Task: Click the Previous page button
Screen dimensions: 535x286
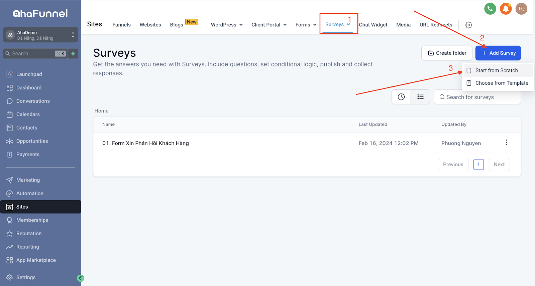Action: point(453,165)
